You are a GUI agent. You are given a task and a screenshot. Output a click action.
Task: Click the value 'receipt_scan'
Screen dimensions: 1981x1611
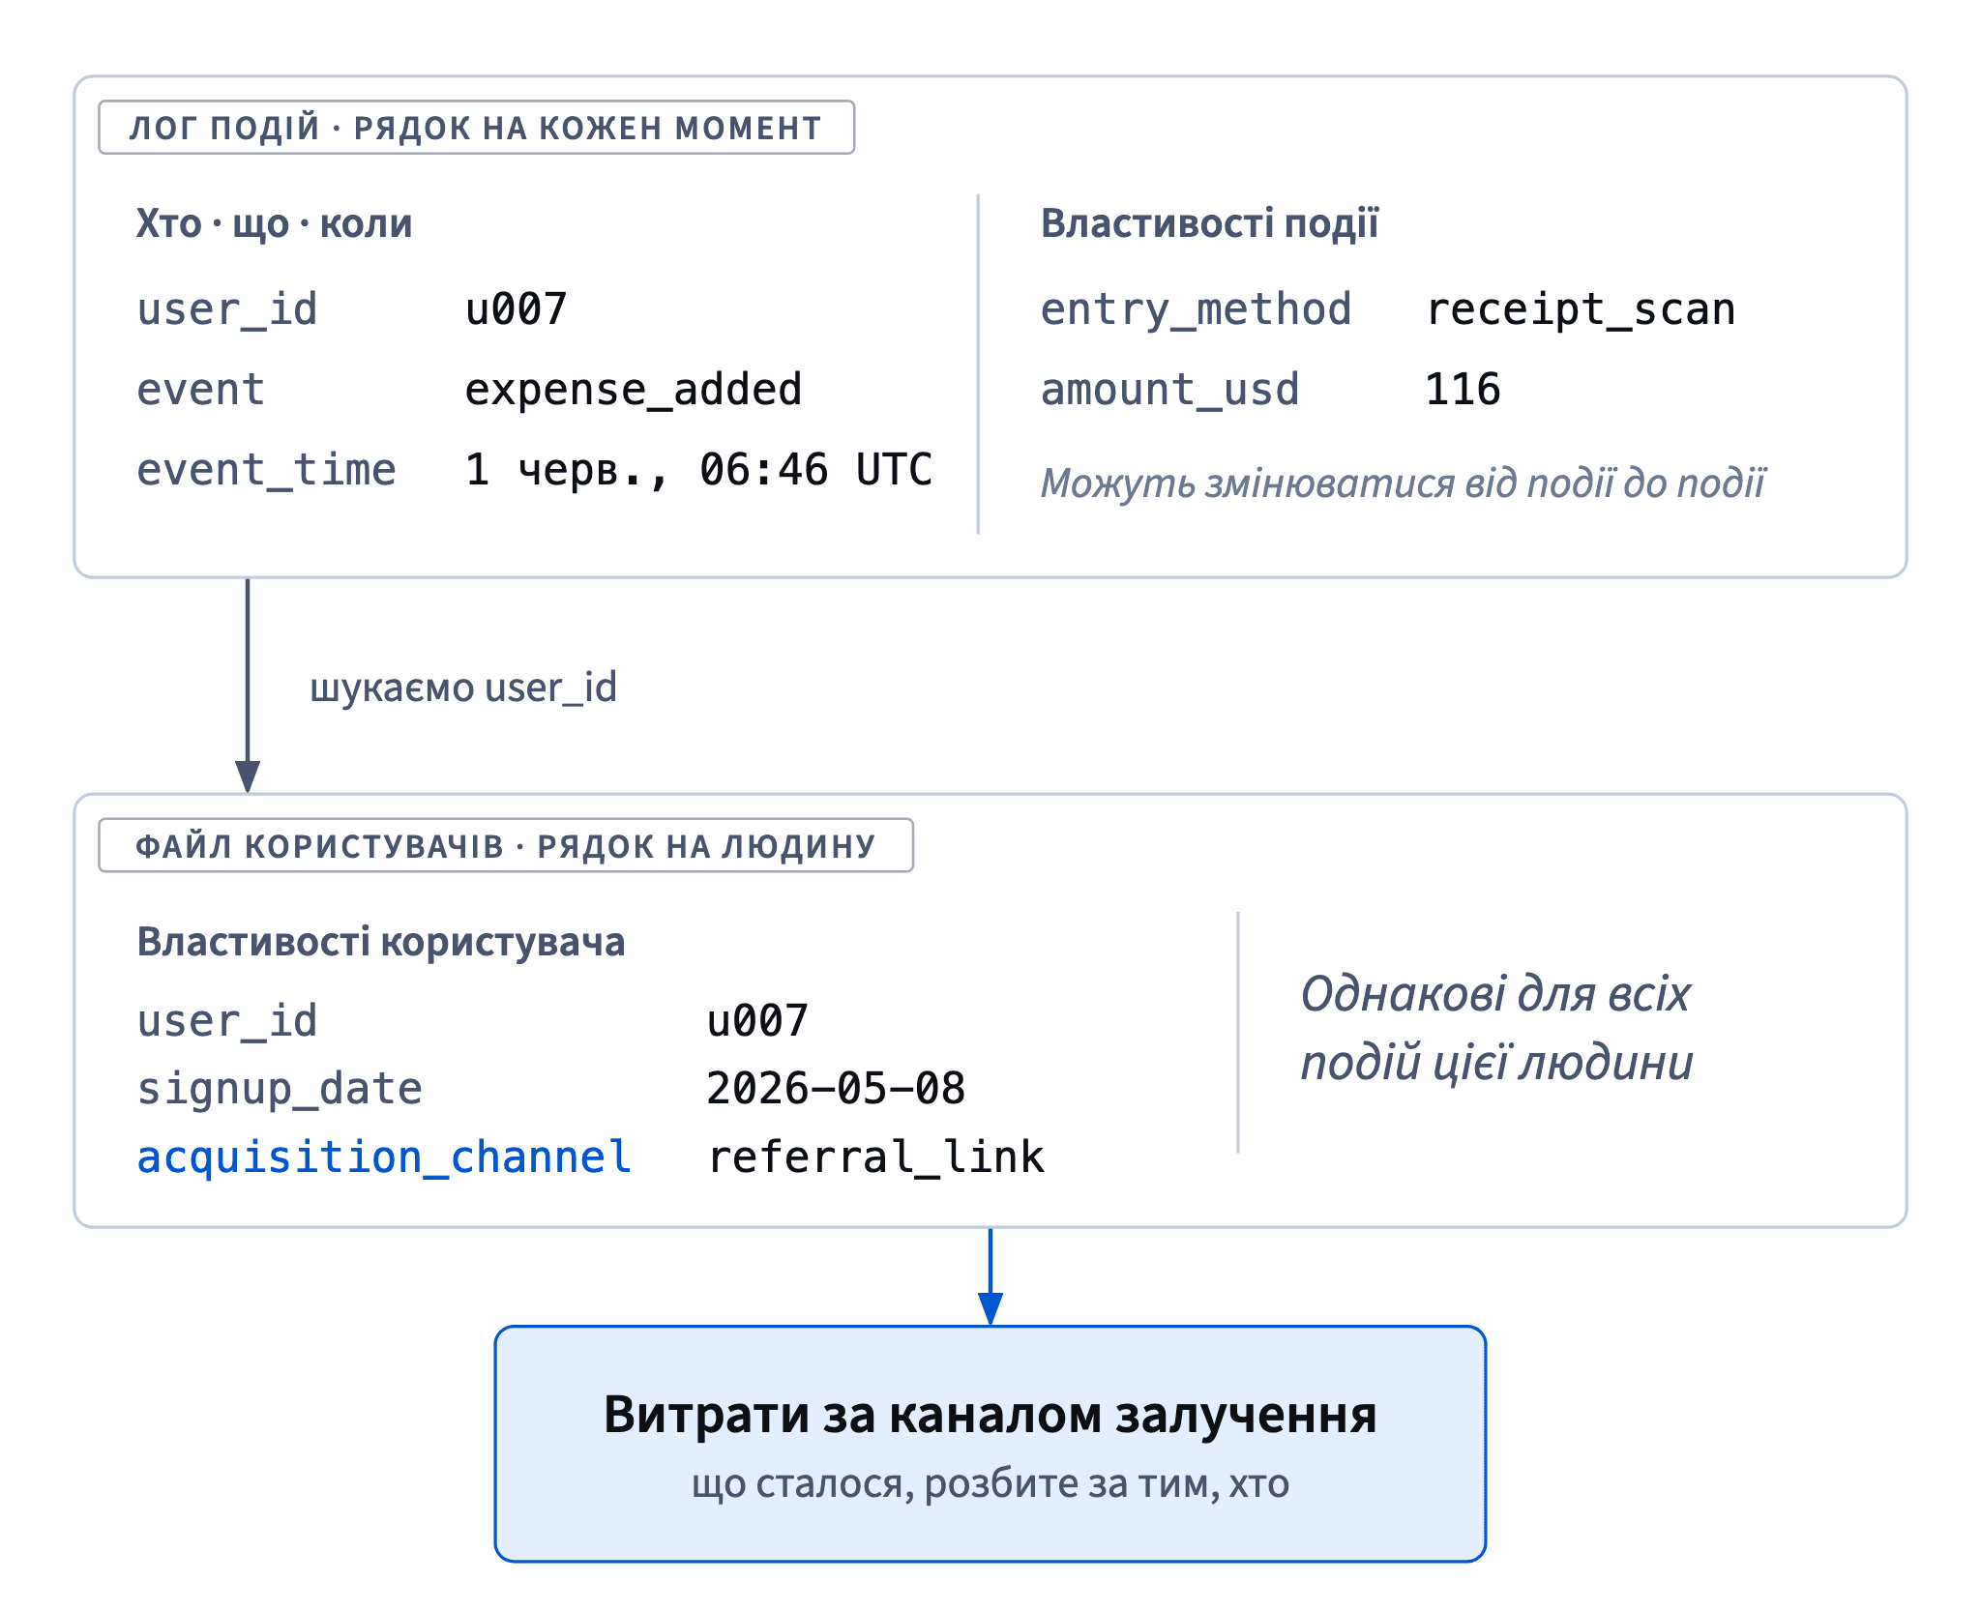(x=1581, y=310)
